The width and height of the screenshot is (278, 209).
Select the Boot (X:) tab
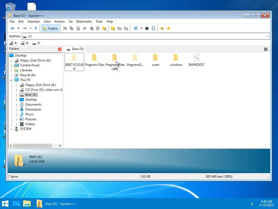click(x=75, y=49)
